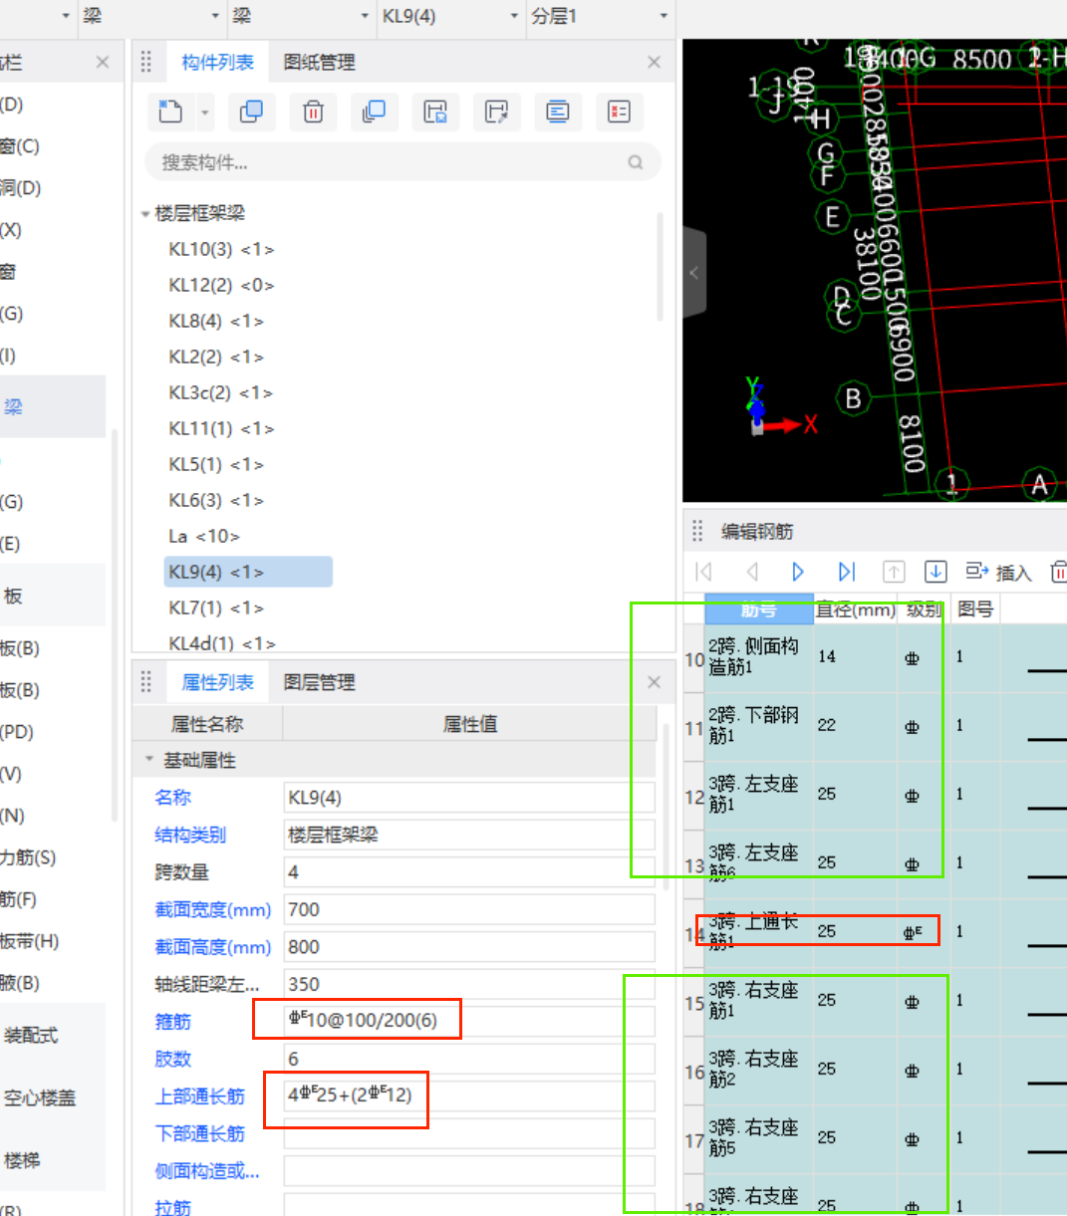Click the empty 下部通长筋 value field
This screenshot has width=1067, height=1216.
click(x=469, y=1133)
